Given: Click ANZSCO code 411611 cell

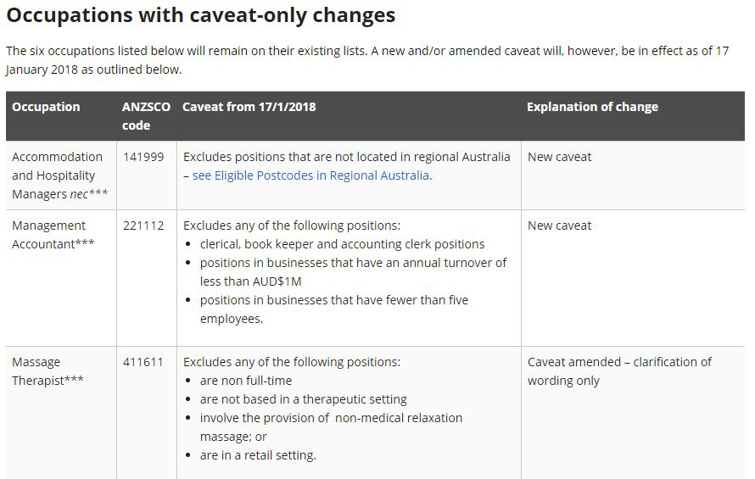Looking at the screenshot, I should pyautogui.click(x=143, y=362).
